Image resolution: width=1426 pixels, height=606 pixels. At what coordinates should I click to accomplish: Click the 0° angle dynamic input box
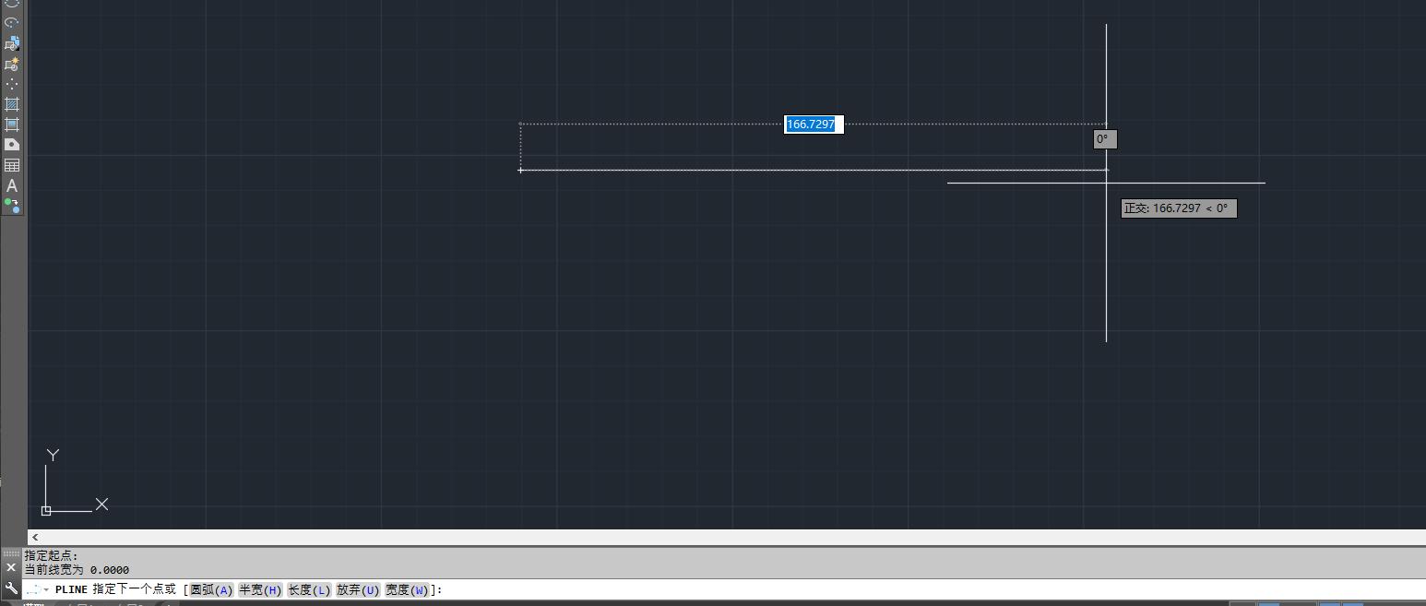click(x=1105, y=139)
